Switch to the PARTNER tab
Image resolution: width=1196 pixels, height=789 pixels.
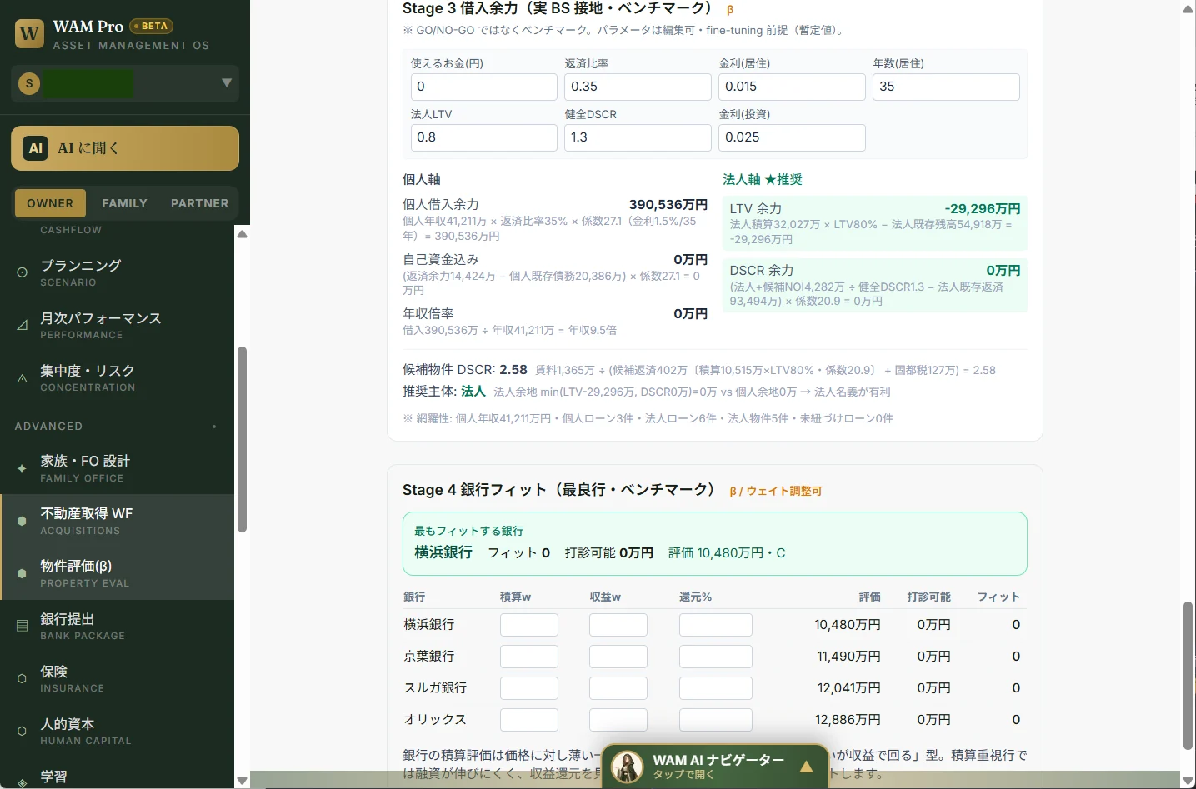click(x=199, y=203)
